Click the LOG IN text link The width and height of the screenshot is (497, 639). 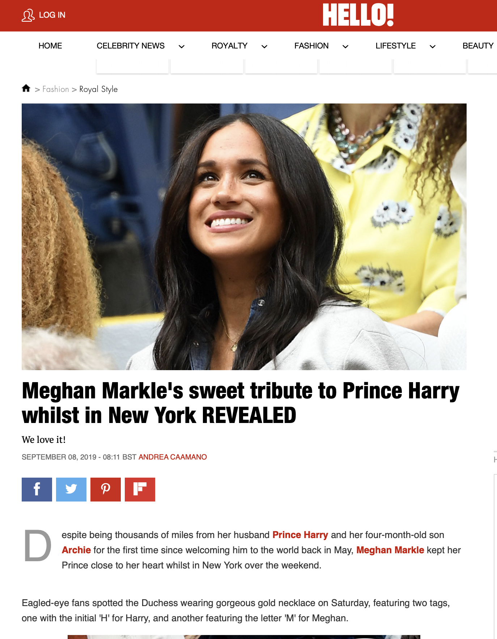[52, 15]
